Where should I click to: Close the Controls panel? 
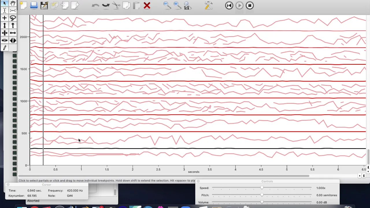(198, 181)
